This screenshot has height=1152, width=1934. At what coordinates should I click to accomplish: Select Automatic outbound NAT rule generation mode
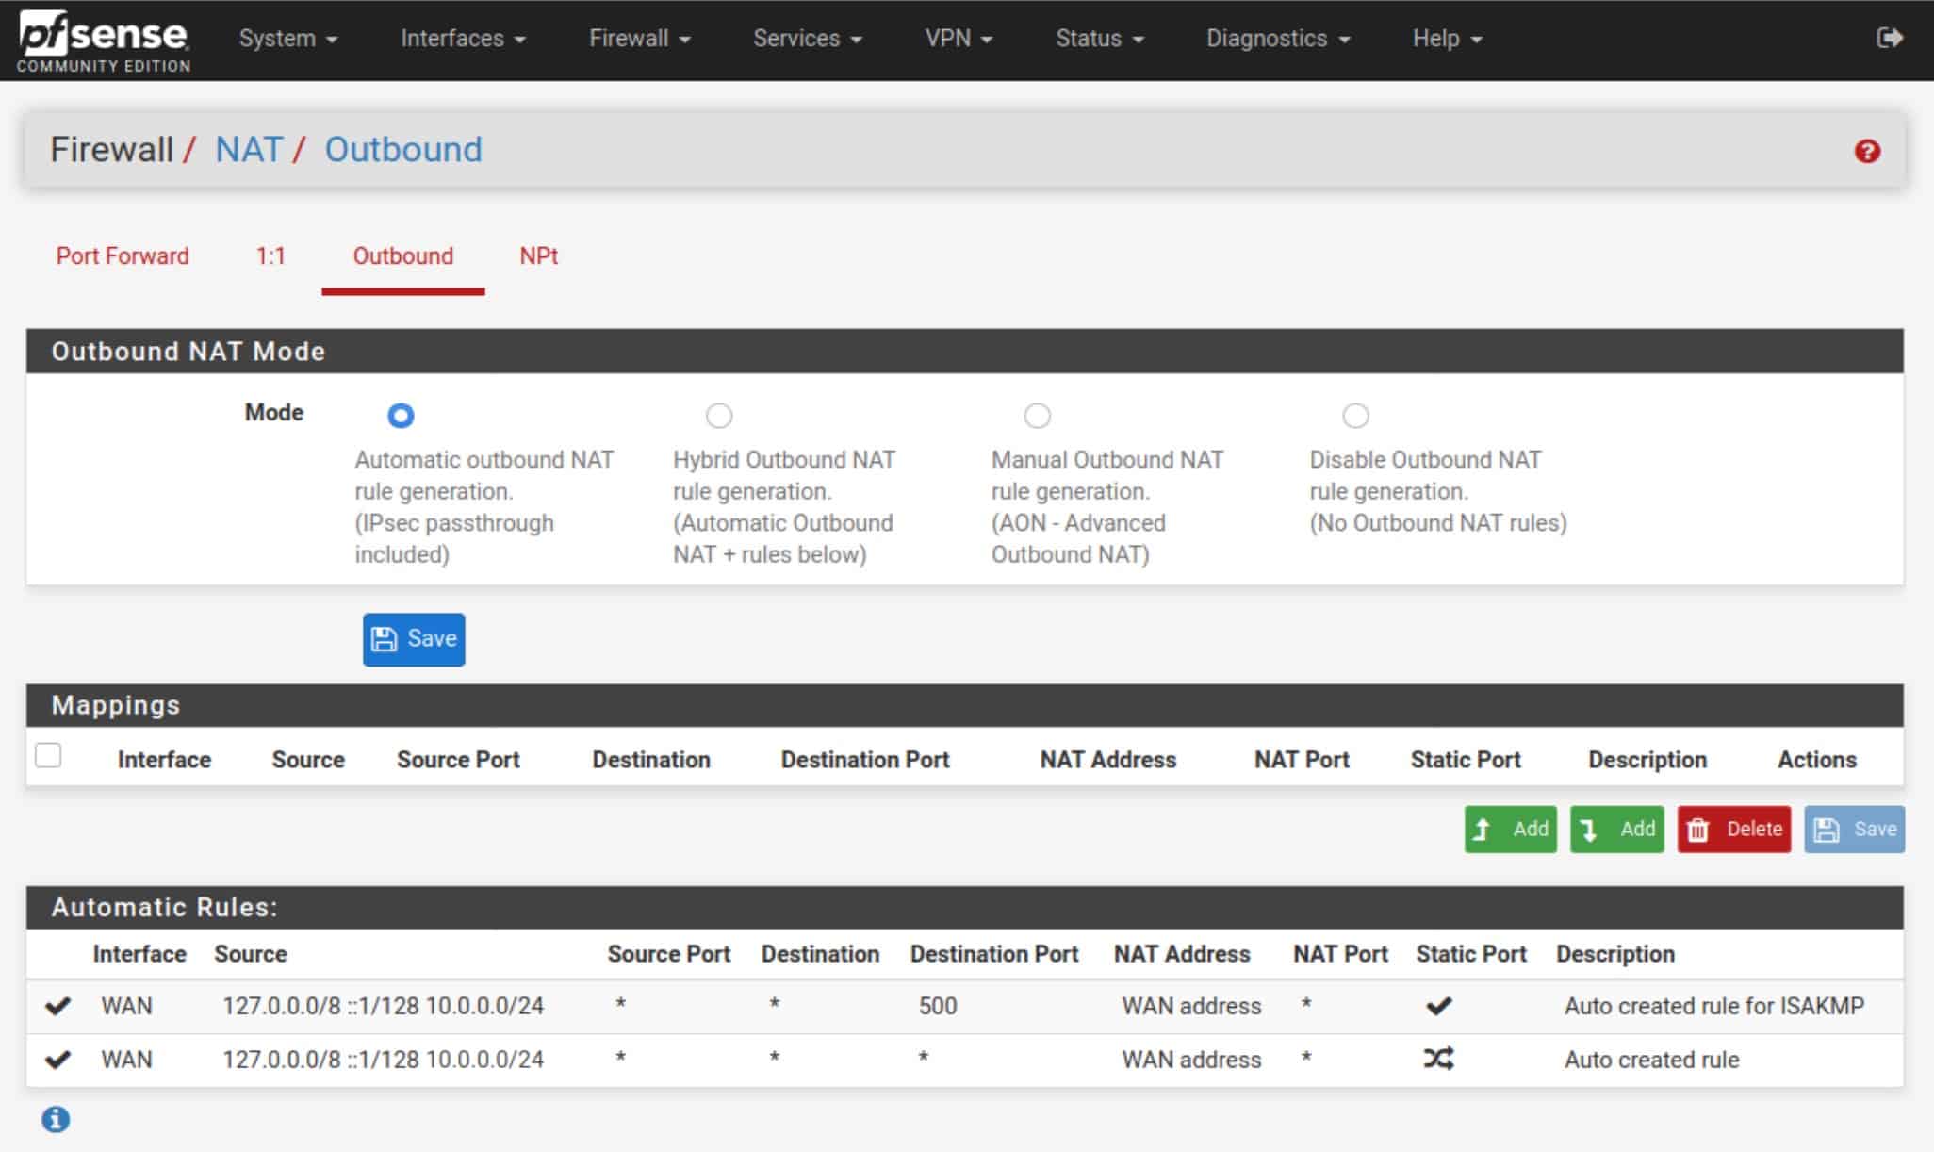click(x=401, y=415)
